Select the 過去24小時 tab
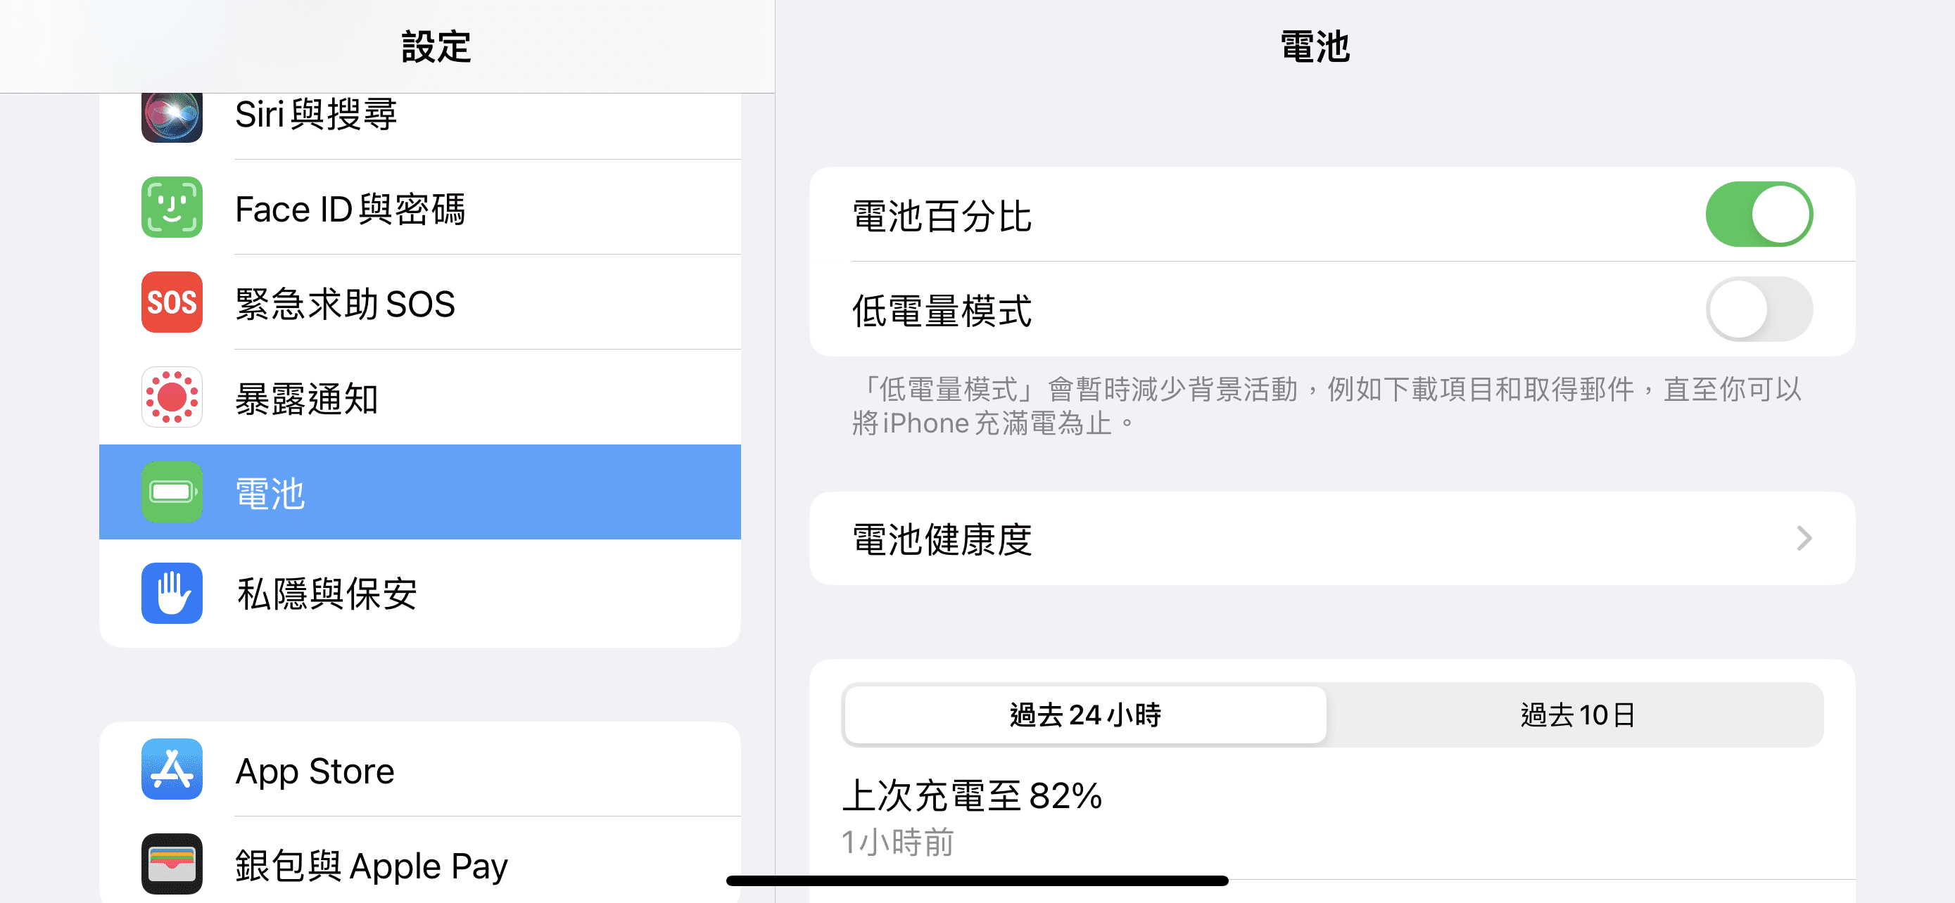This screenshot has width=1955, height=903. click(1085, 715)
